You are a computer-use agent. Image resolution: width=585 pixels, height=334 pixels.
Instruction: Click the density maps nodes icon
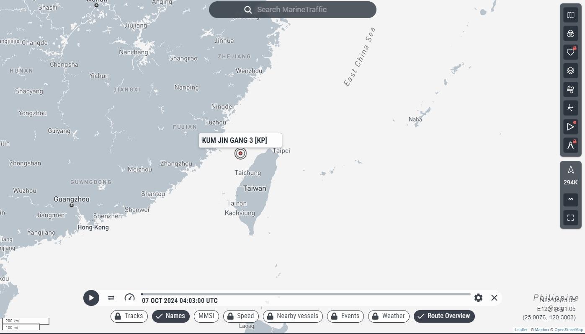pos(570,108)
